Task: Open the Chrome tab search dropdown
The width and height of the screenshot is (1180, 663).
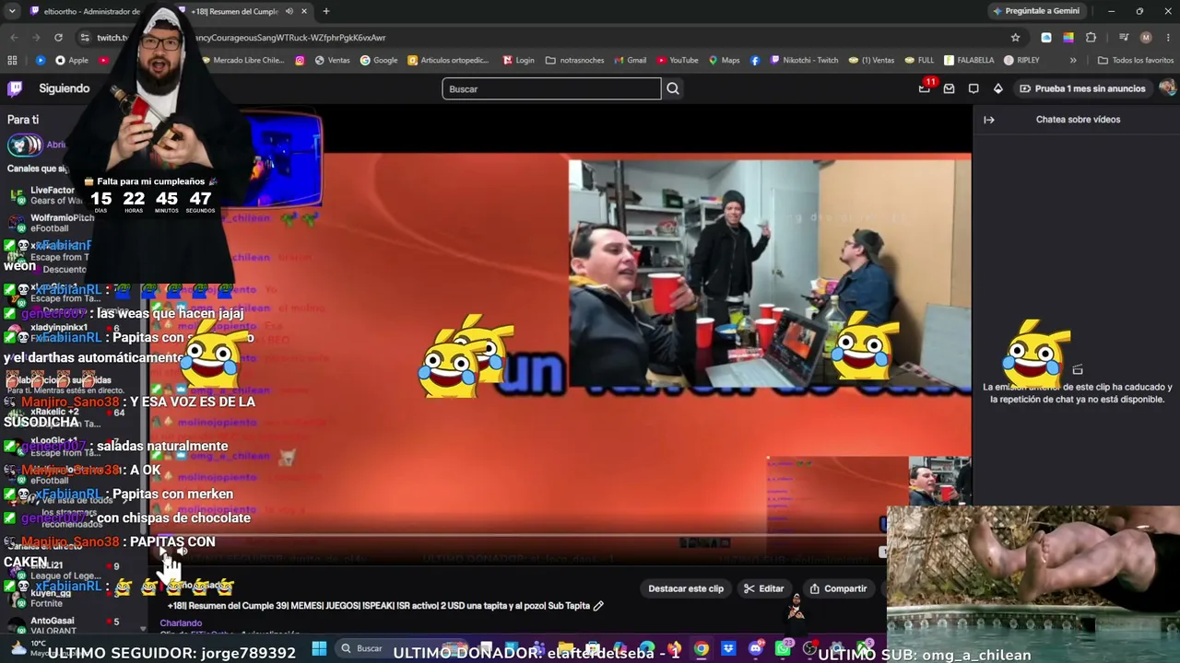Action: point(12,11)
